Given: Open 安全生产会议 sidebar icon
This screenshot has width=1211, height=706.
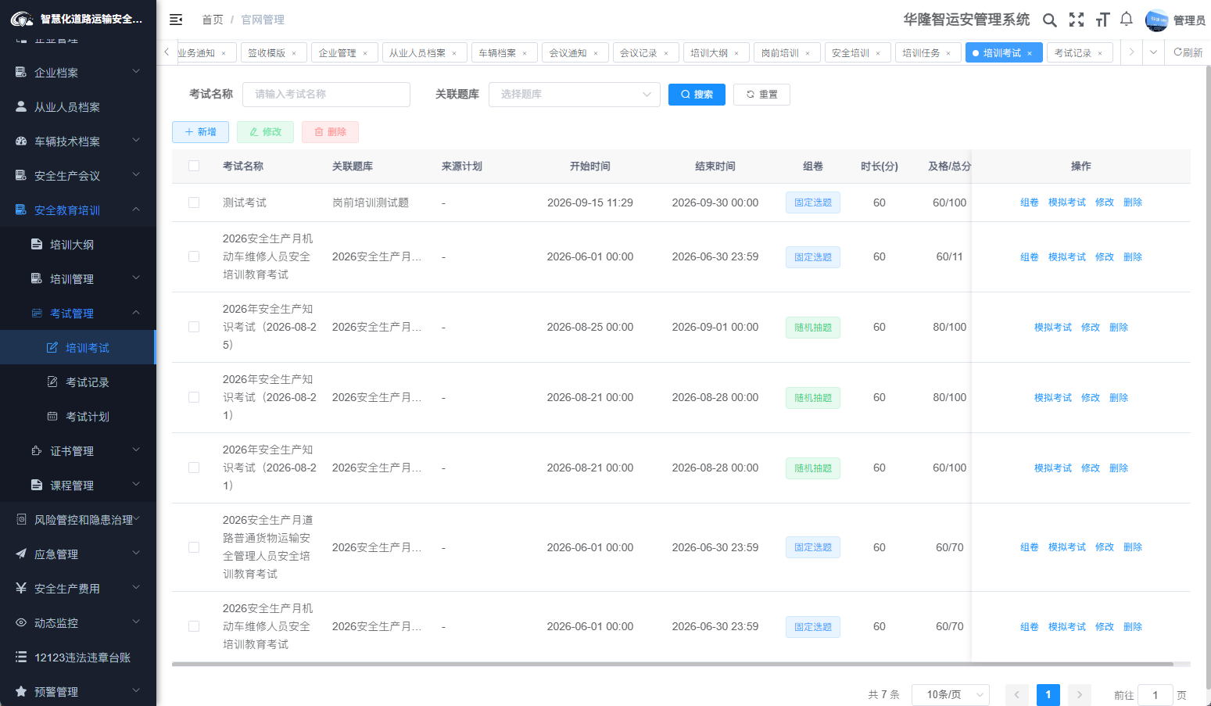Looking at the screenshot, I should pyautogui.click(x=21, y=175).
